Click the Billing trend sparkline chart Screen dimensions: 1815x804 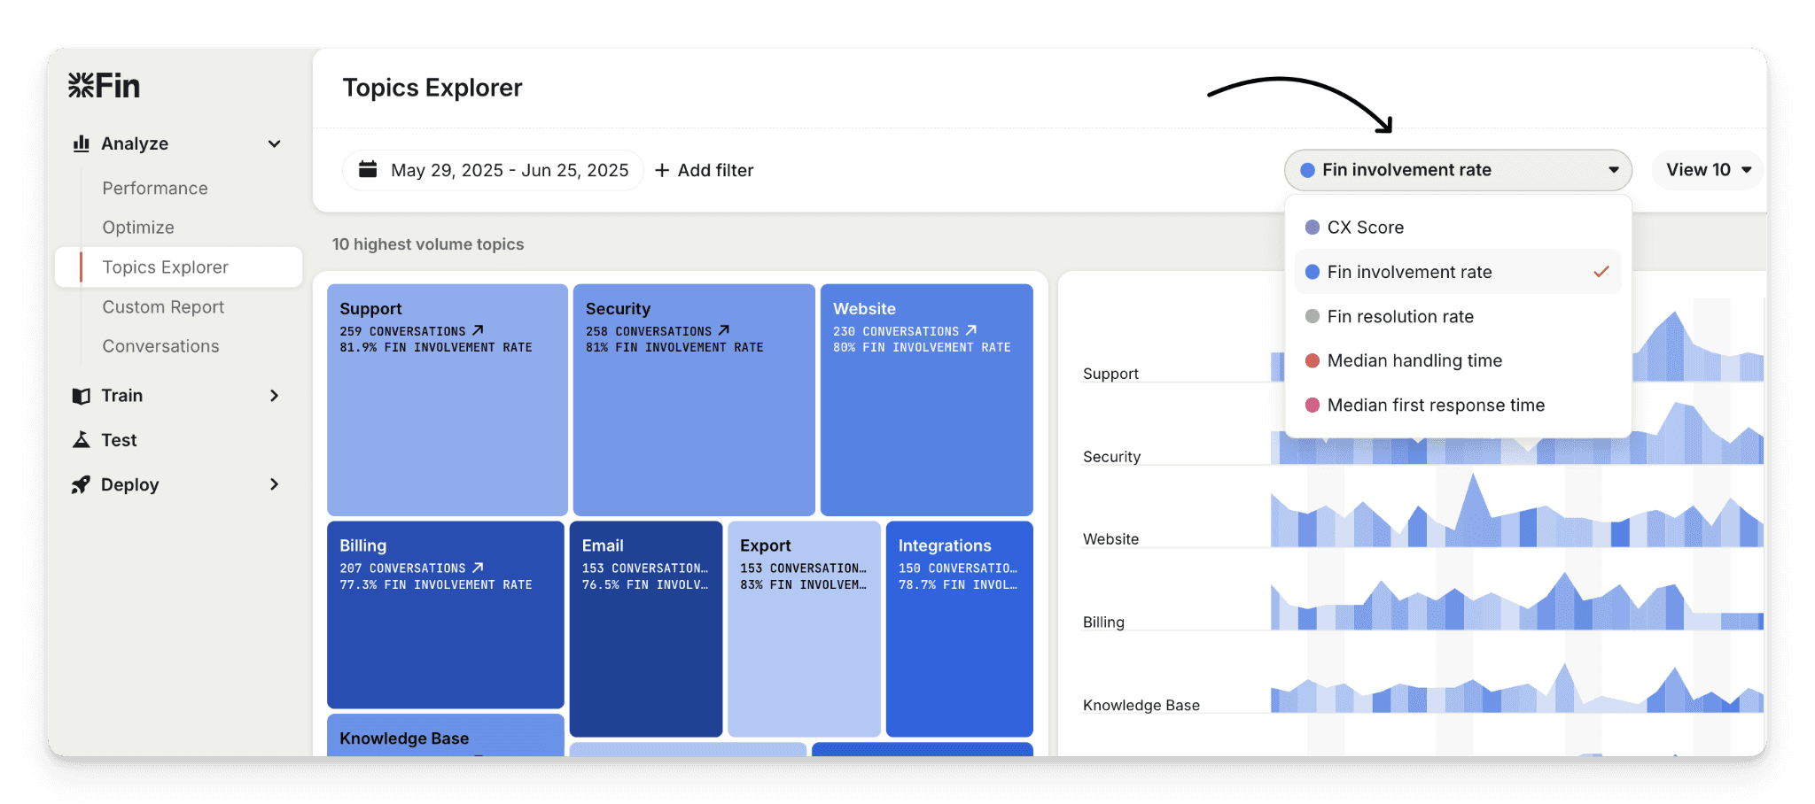point(1516,601)
